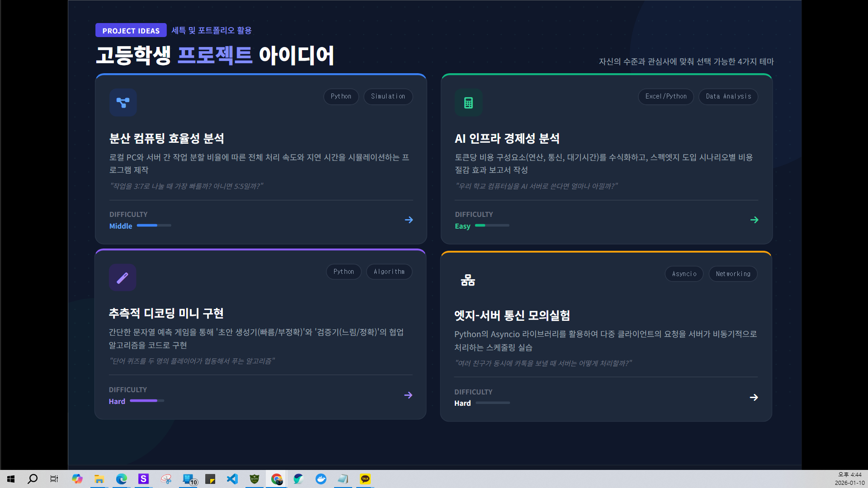This screenshot has height=488, width=868.
Task: Click the Middle difficulty progress bar
Action: (x=154, y=225)
